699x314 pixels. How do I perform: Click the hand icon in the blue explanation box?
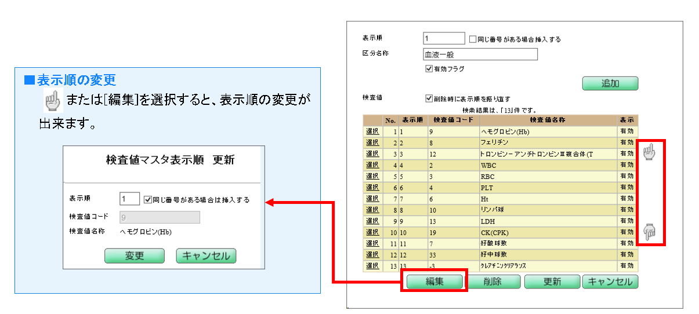[52, 100]
